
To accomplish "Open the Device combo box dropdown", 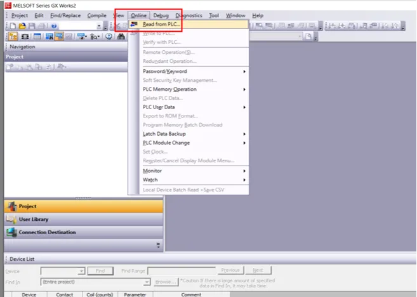I will 81,271.
